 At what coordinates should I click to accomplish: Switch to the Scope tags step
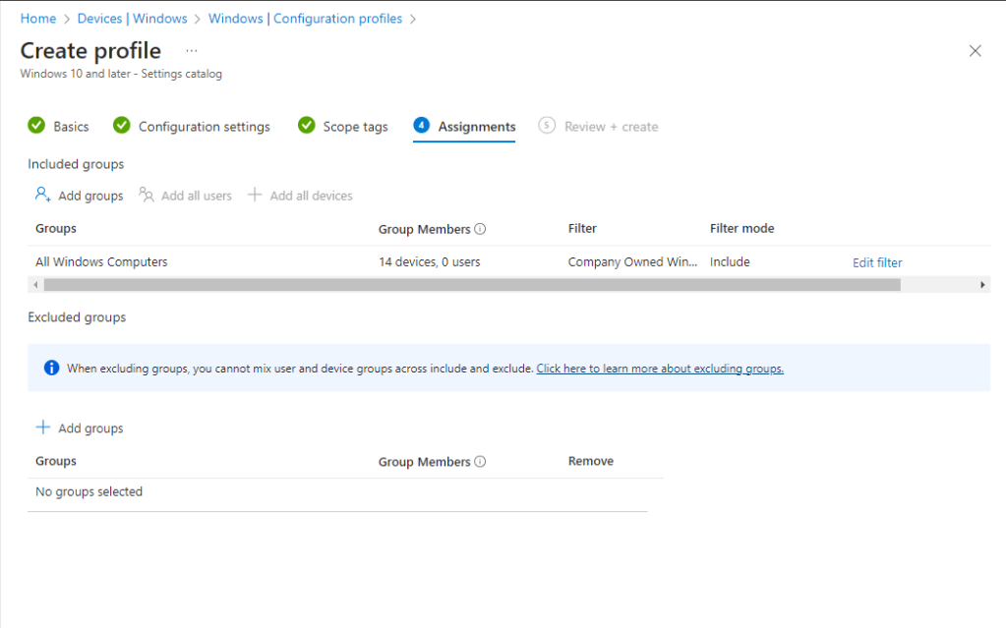tap(342, 126)
